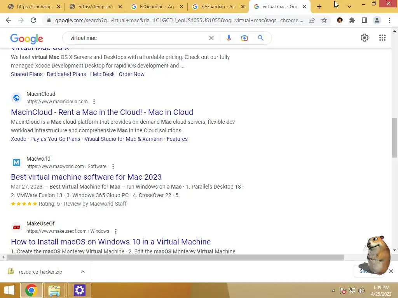This screenshot has height=298, width=398.
Task: Open the Settings gear app on taskbar
Action: coord(79,290)
